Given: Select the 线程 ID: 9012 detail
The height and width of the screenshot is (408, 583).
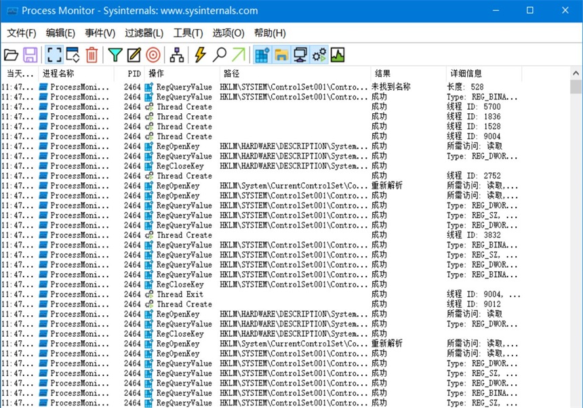Looking at the screenshot, I should pos(474,304).
